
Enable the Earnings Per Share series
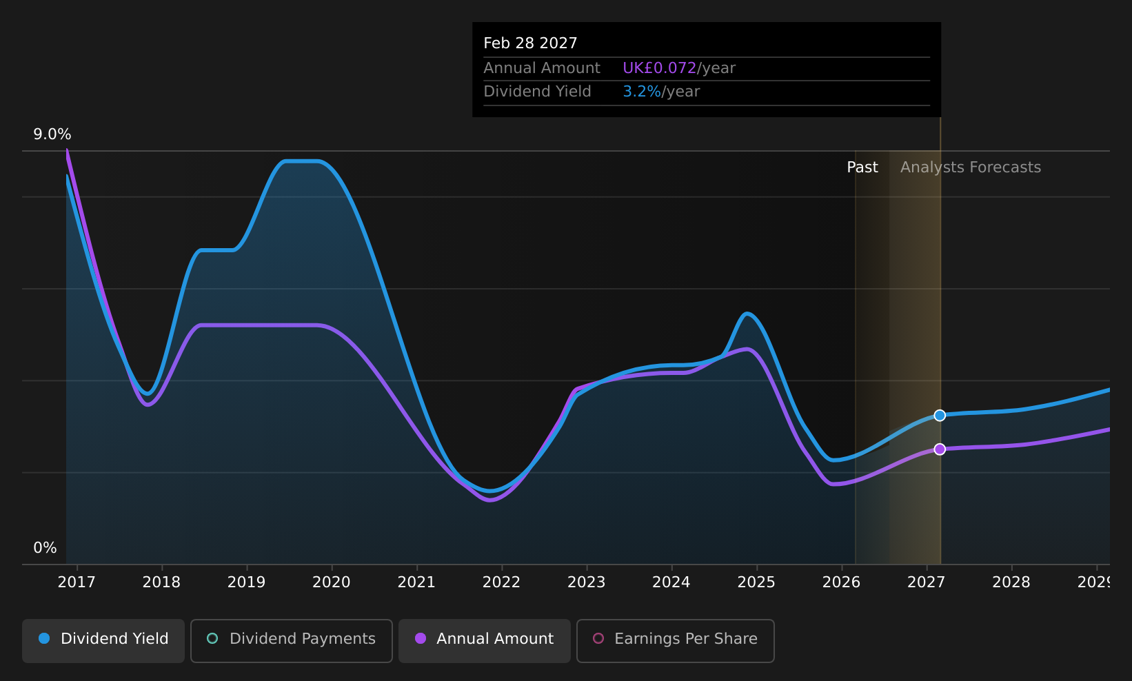[676, 640]
